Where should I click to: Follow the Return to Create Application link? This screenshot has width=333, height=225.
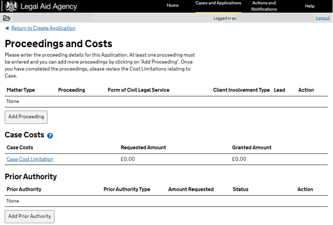click(x=43, y=28)
